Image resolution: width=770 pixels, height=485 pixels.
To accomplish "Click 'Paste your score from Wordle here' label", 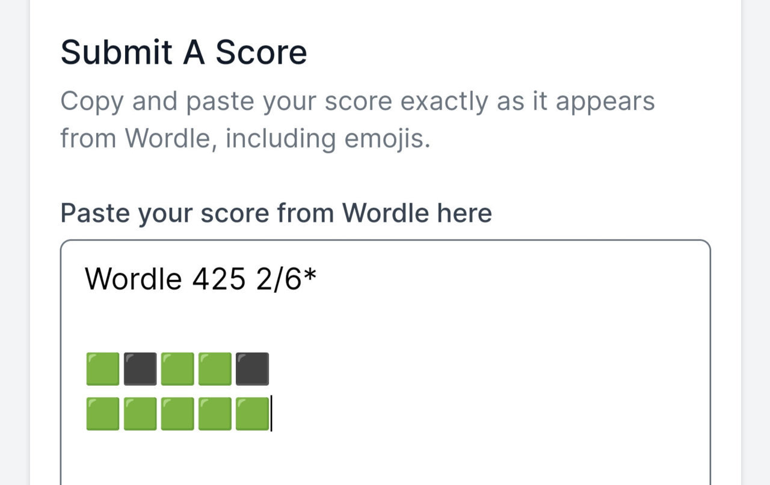I will 276,213.
